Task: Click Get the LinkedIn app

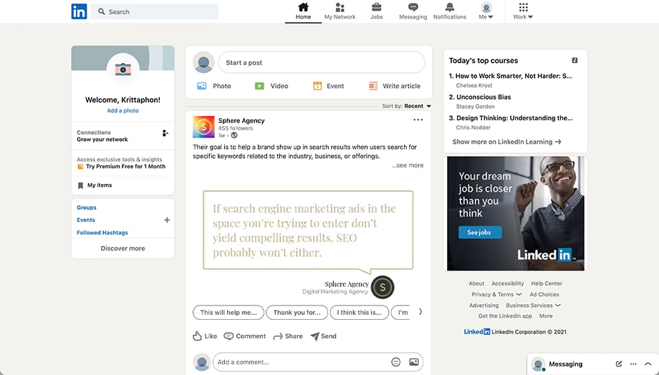Action: click(x=505, y=316)
